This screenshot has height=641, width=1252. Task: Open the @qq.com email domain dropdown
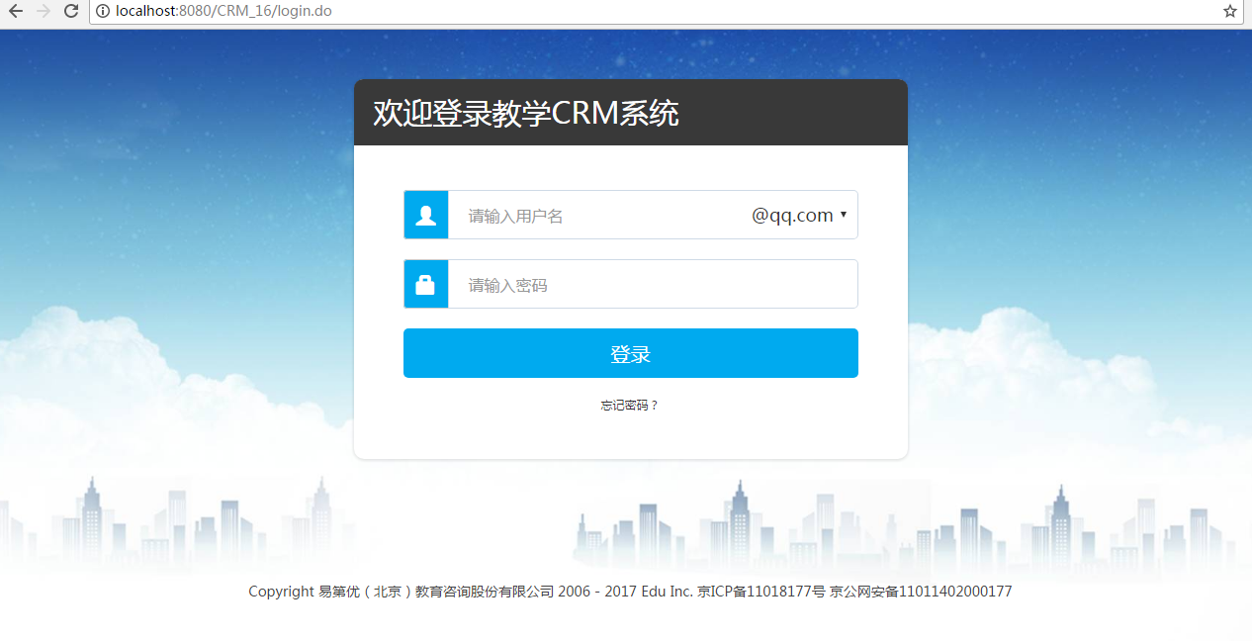coord(799,215)
